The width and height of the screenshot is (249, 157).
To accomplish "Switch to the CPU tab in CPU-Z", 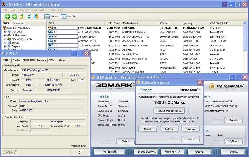I will click(6, 60).
